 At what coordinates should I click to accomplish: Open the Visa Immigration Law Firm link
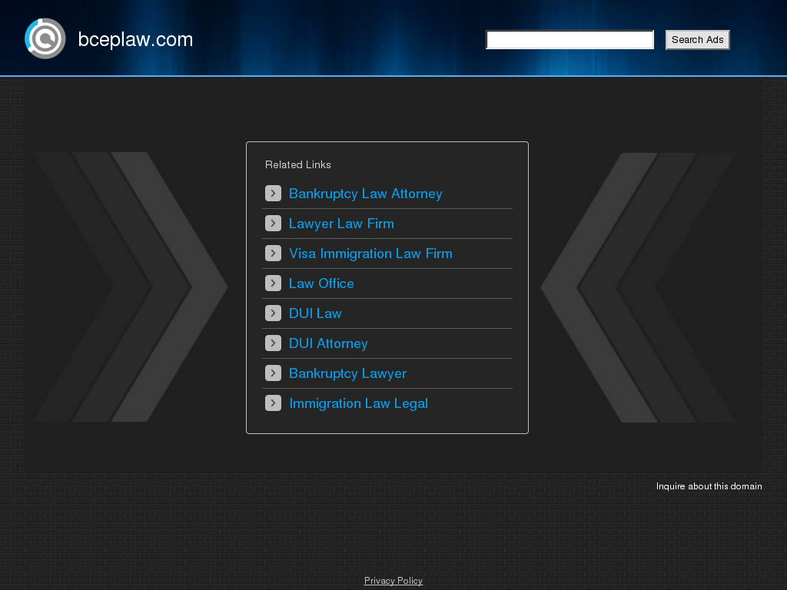(x=370, y=254)
